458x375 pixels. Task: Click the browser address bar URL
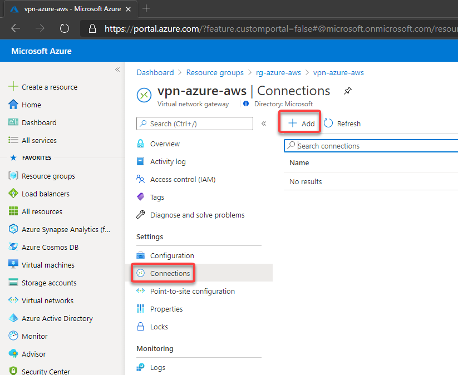tap(281, 28)
